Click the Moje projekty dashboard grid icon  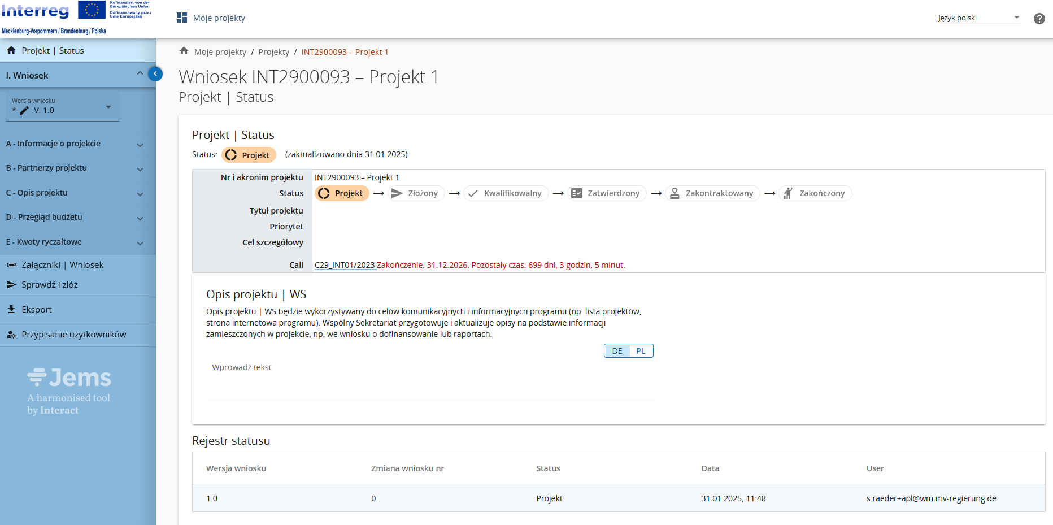coord(182,18)
